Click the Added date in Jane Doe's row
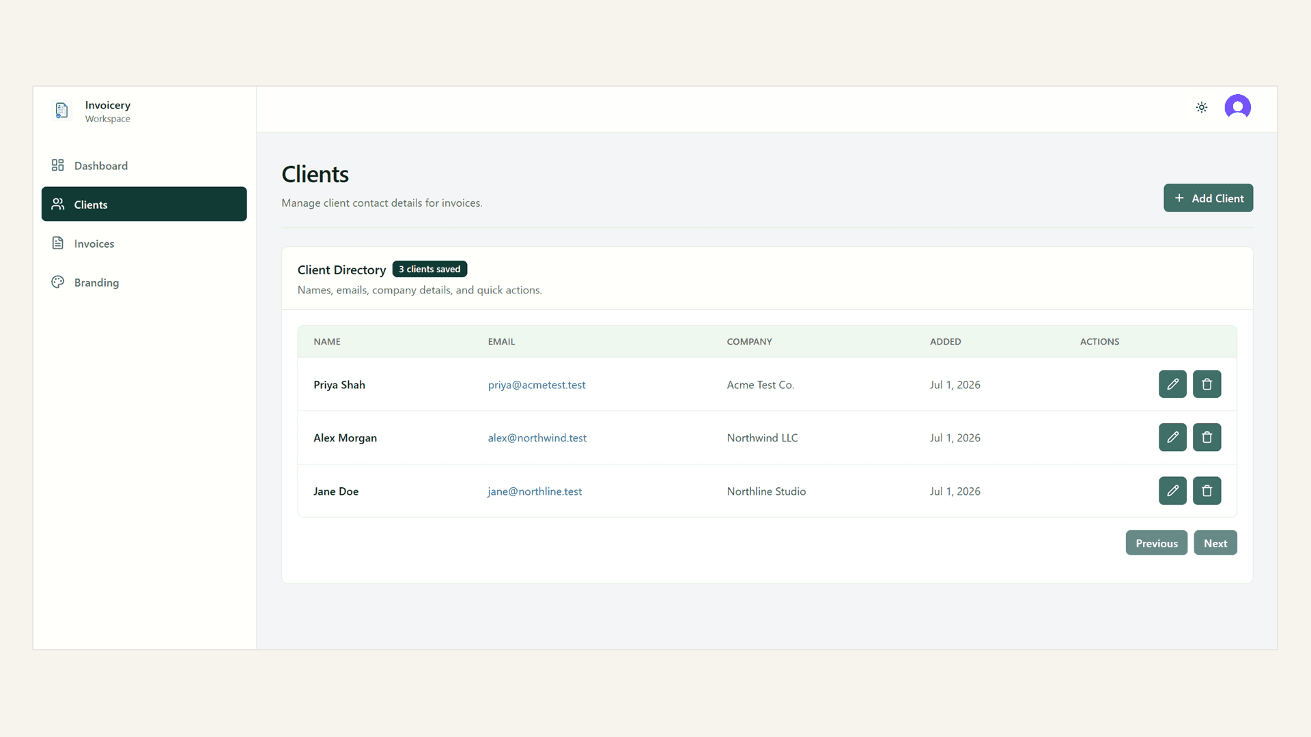This screenshot has height=737, width=1311. point(955,491)
